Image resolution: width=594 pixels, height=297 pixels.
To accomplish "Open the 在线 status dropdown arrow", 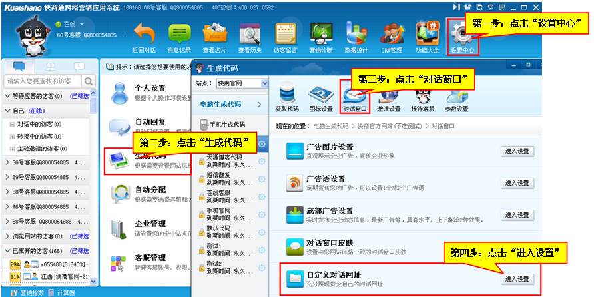I will point(81,24).
